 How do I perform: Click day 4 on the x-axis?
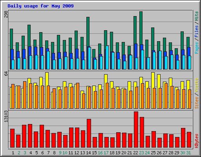(31, 153)
